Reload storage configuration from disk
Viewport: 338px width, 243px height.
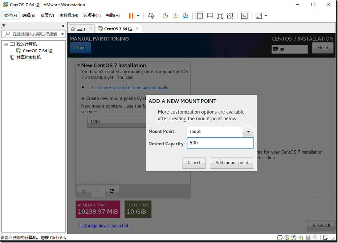click(x=112, y=191)
